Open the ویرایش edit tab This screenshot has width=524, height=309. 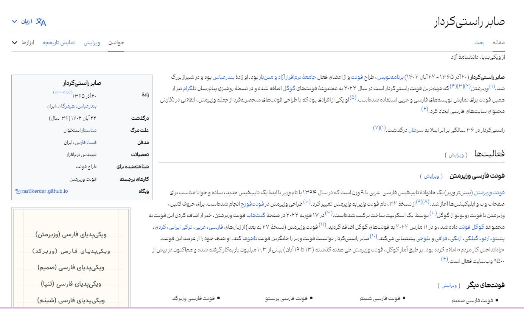pos(92,42)
